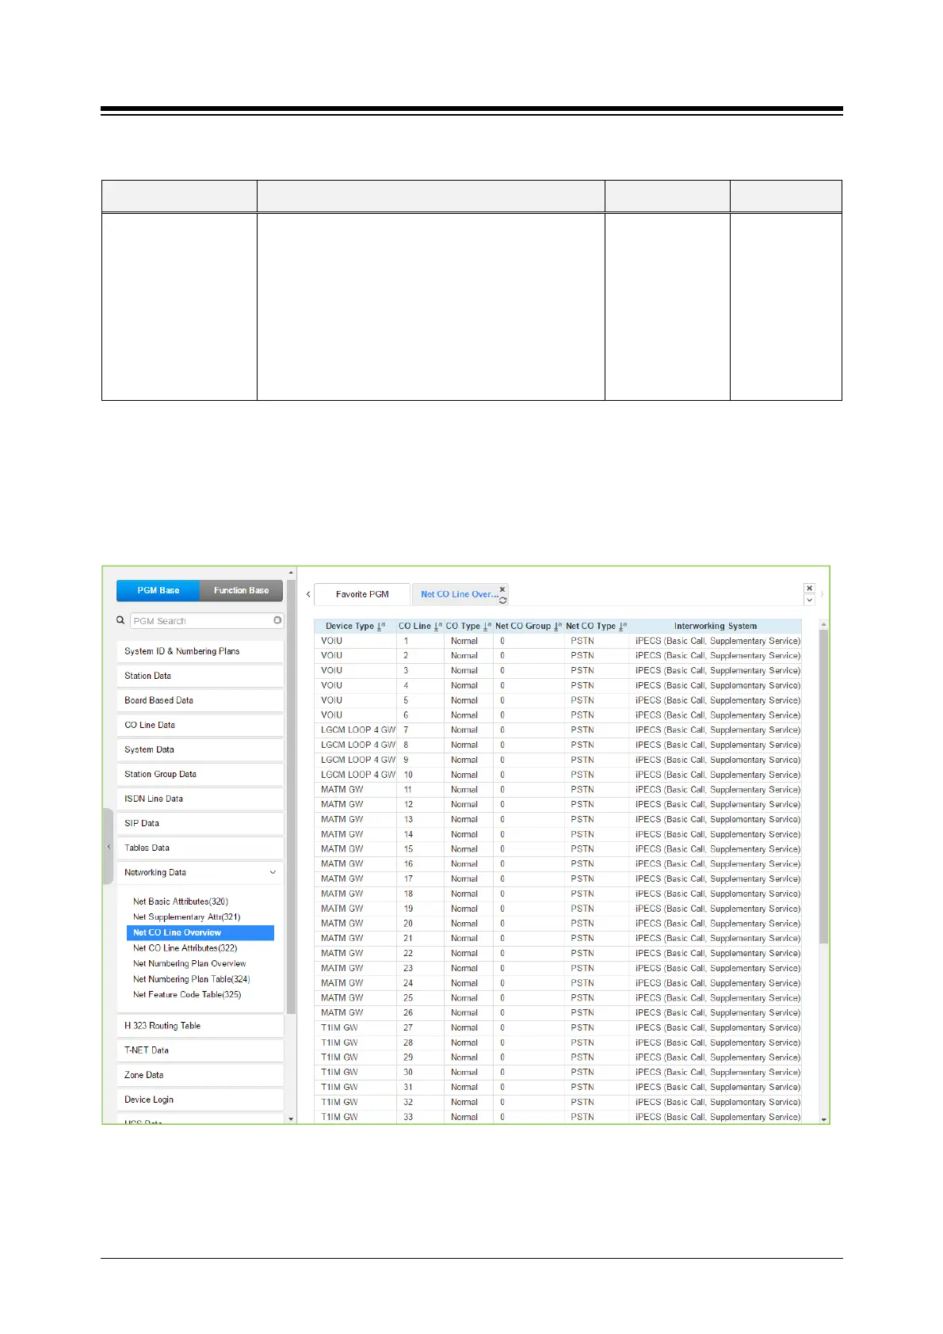Expand SIP Data menu
Viewport: 943px width, 1334px height.
pyautogui.click(x=200, y=823)
